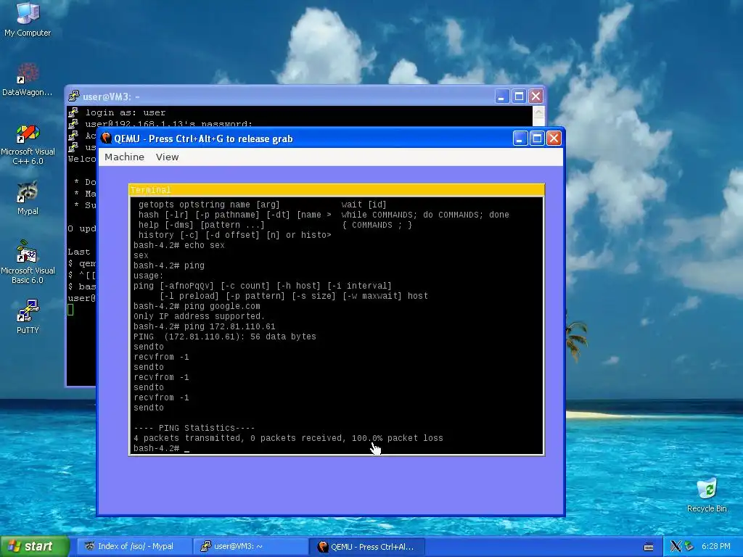Close the QEMU window
Screen dimensions: 743x557
554,139
